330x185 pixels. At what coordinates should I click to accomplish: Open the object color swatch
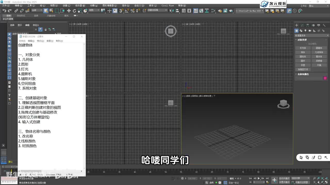[x=325, y=78]
